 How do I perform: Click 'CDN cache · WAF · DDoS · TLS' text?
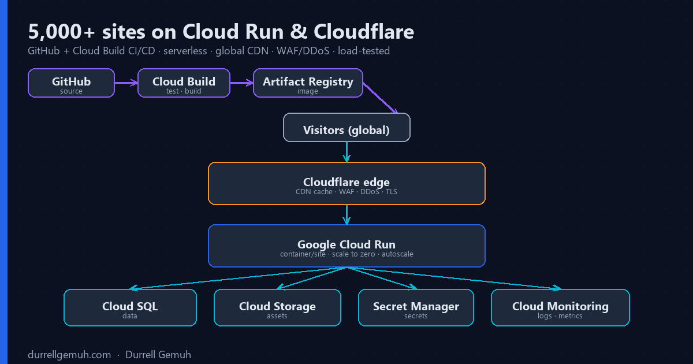(346, 192)
